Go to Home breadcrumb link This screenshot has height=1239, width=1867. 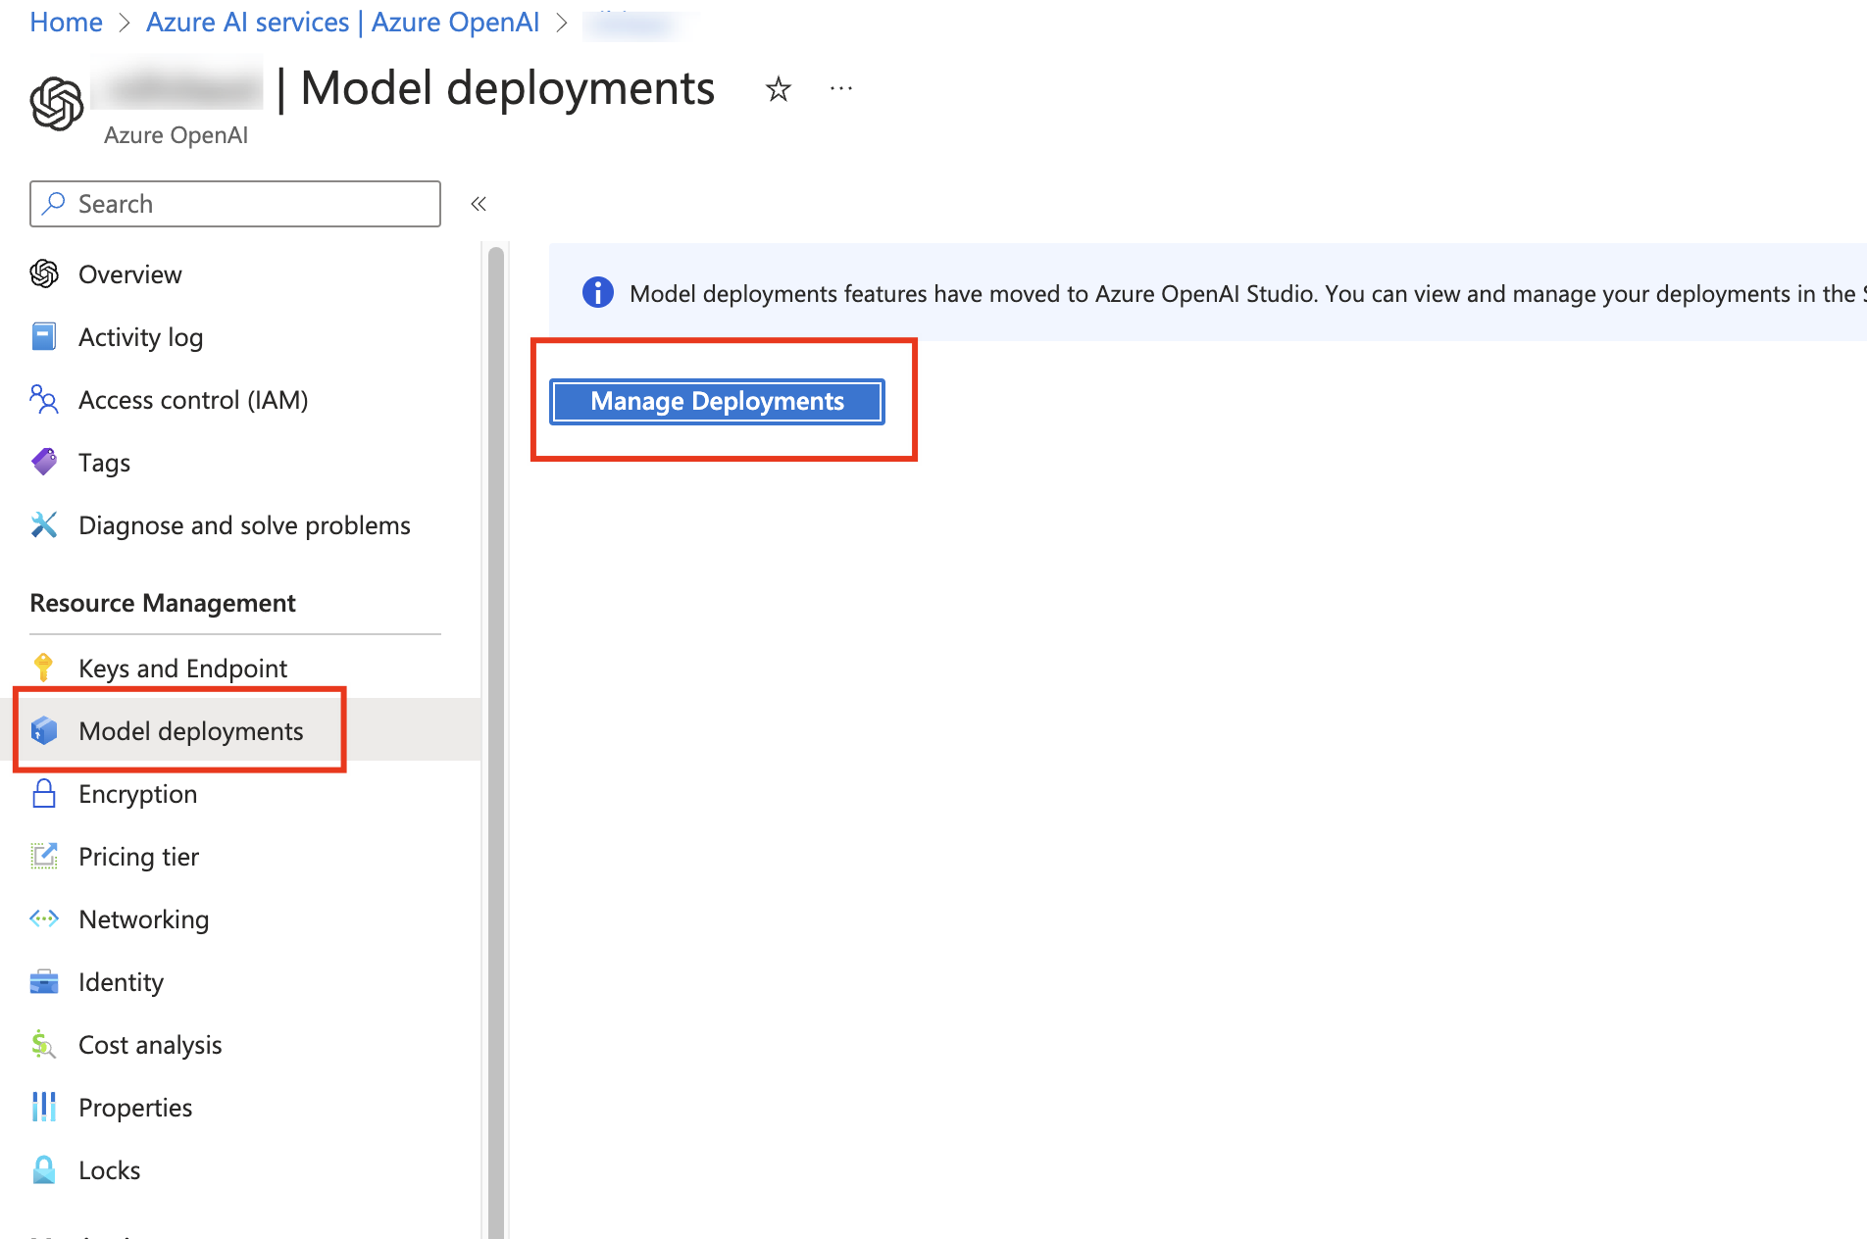click(66, 22)
